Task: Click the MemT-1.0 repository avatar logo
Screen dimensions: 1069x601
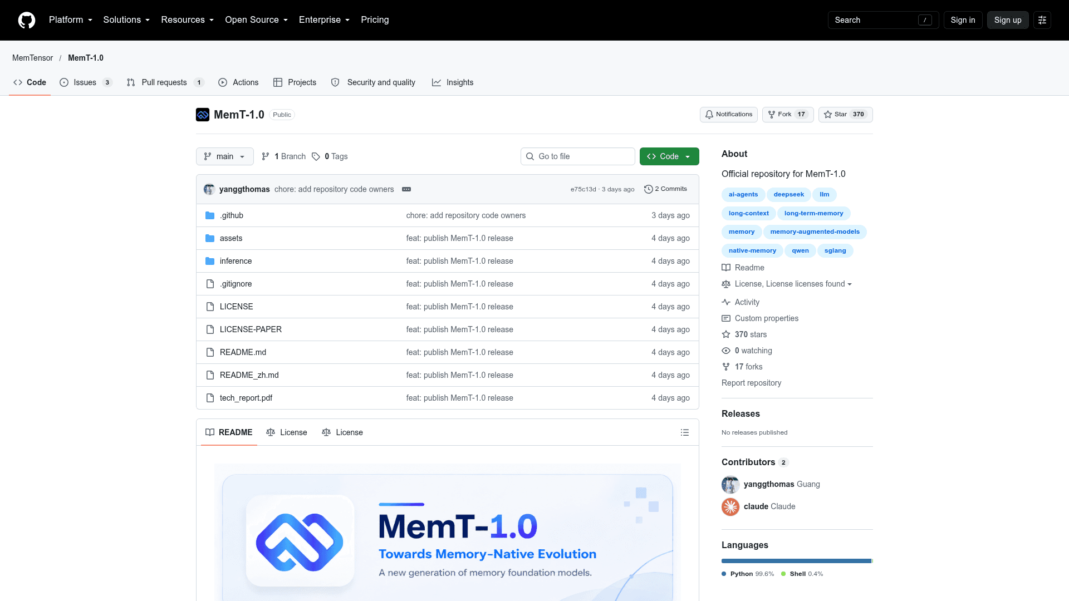Action: (203, 115)
